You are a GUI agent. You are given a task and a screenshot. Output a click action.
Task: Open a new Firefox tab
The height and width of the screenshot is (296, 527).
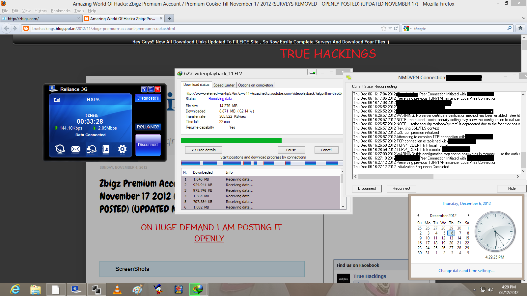point(169,18)
